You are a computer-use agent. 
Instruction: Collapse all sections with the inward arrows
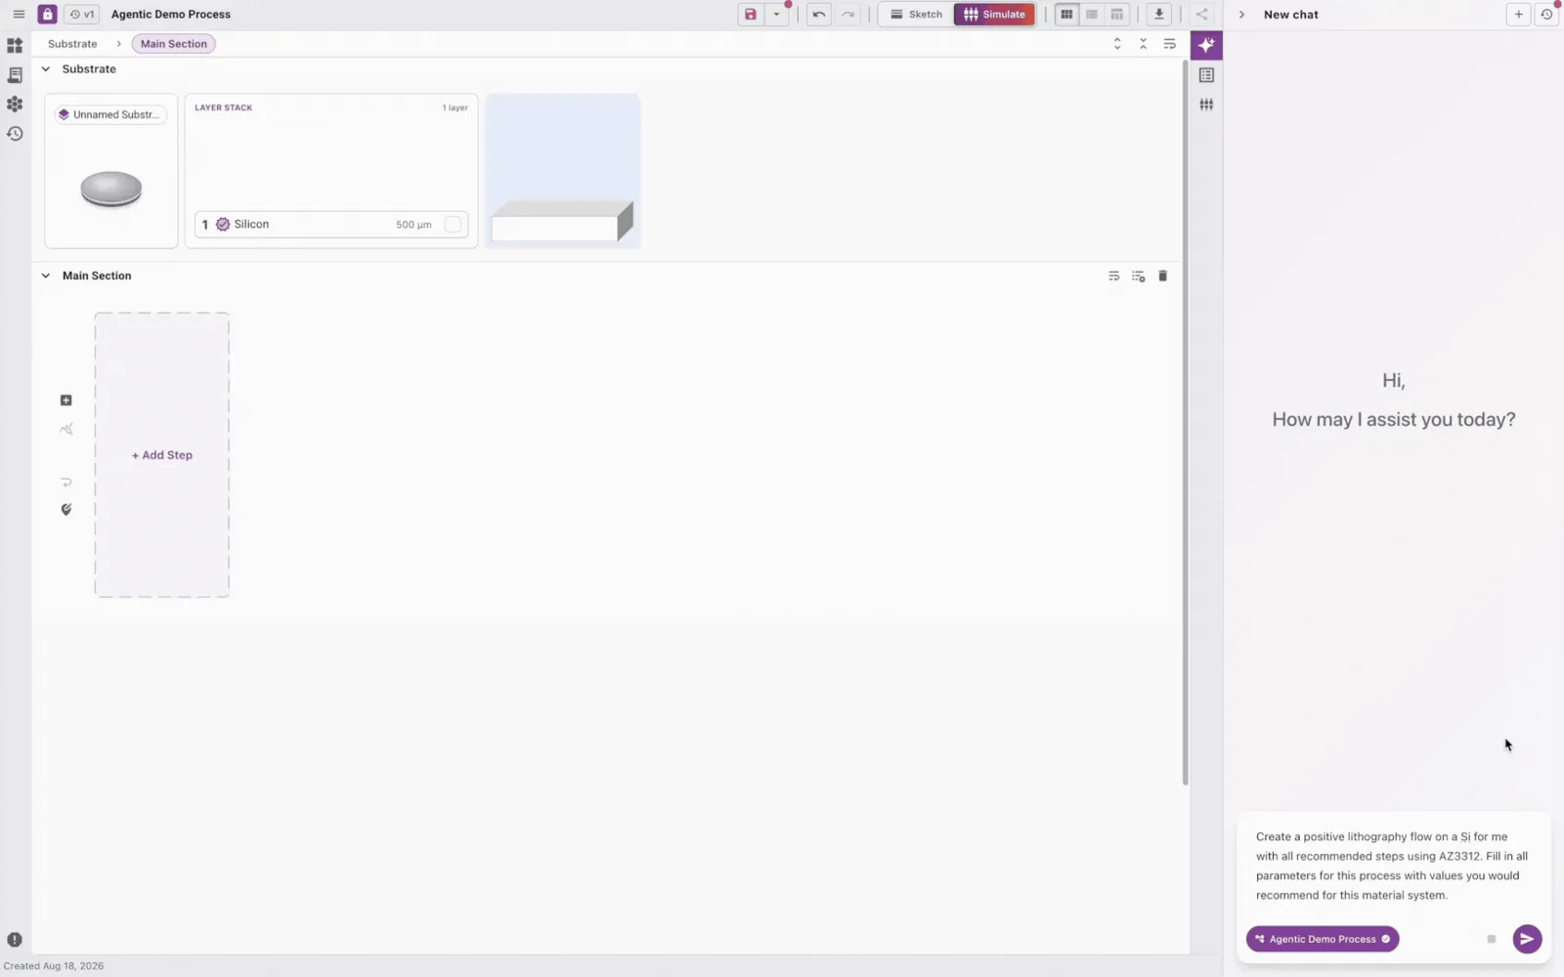(1143, 44)
